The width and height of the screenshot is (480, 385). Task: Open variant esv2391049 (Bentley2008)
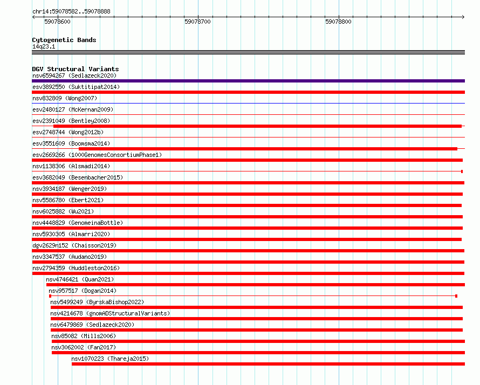pos(71,121)
